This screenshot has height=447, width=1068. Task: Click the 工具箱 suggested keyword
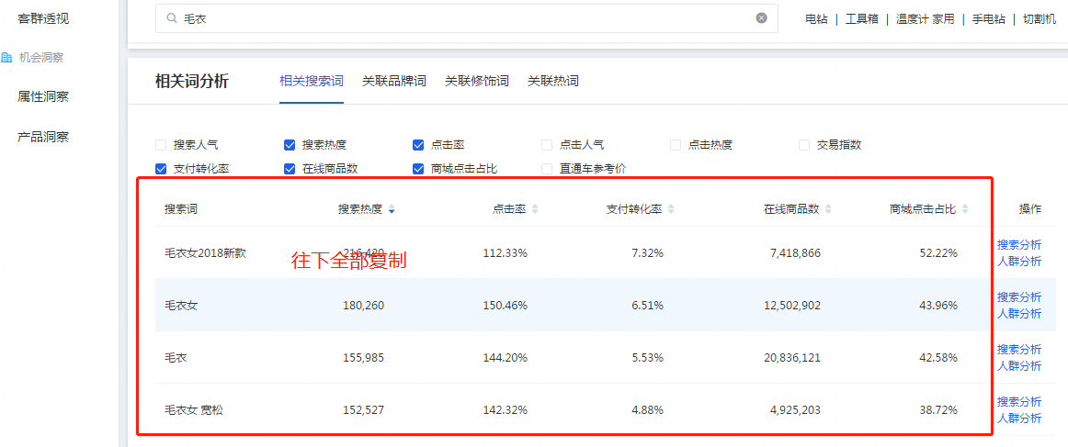pyautogui.click(x=861, y=19)
